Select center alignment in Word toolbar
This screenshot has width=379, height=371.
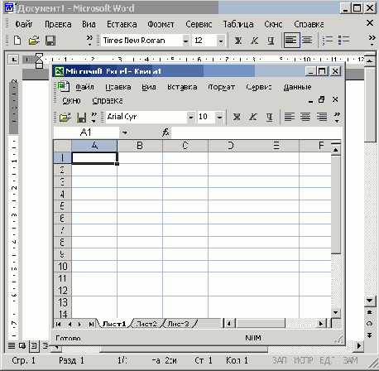[307, 41]
